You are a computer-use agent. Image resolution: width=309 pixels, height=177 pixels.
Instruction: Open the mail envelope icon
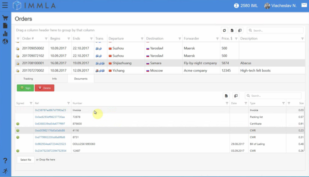304,5
